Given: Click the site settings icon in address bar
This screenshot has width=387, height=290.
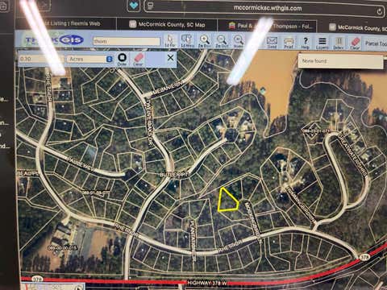Looking at the screenshot, I should [x=151, y=6].
